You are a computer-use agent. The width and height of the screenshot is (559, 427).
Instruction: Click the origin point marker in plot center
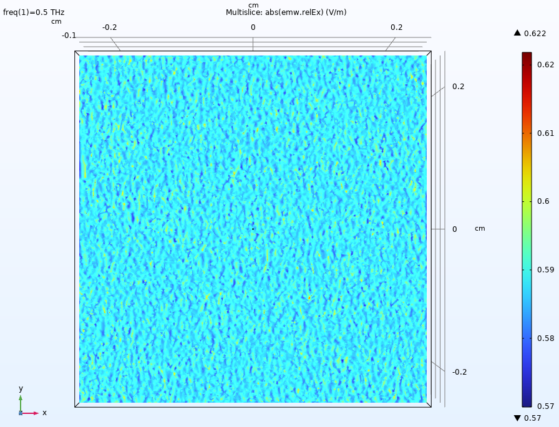(253, 229)
